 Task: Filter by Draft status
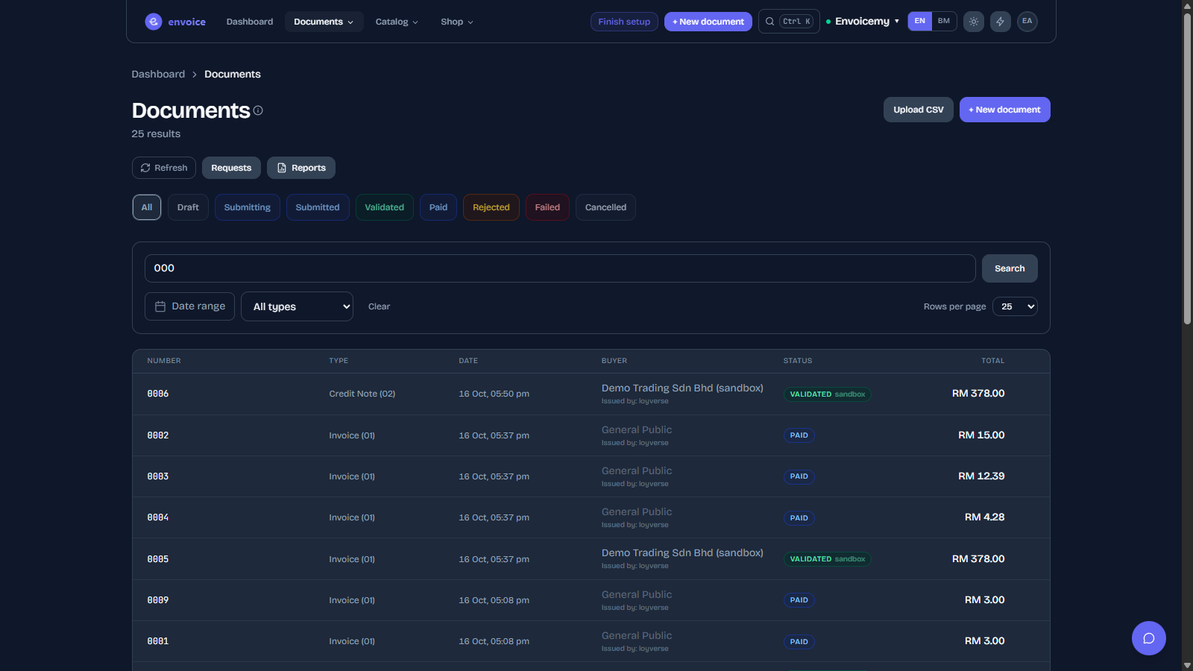(188, 207)
